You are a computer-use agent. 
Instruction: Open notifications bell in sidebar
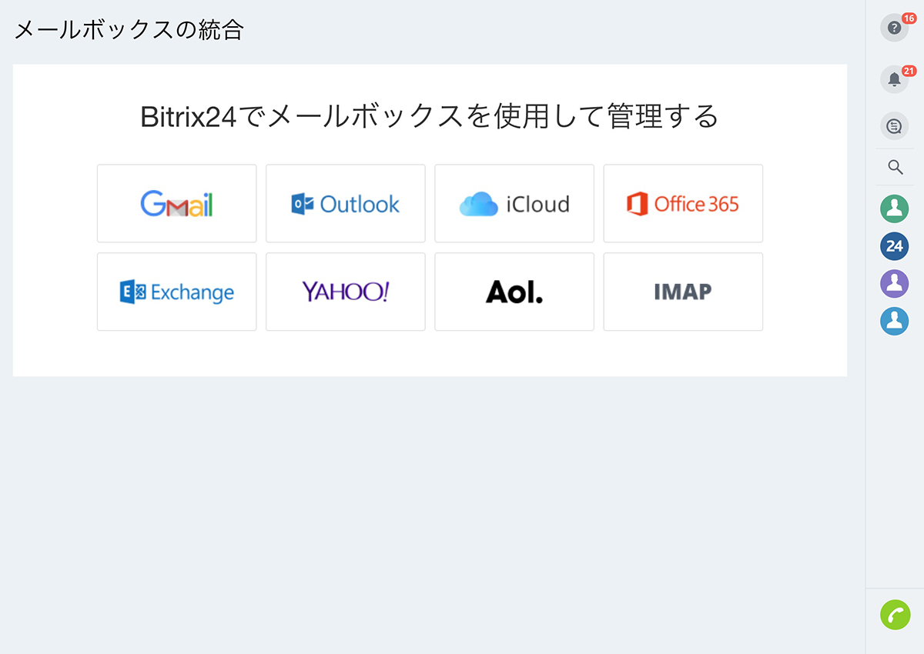894,79
